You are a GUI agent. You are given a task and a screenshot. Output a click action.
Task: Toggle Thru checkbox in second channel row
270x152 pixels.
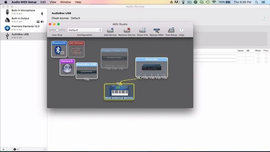point(266,58)
